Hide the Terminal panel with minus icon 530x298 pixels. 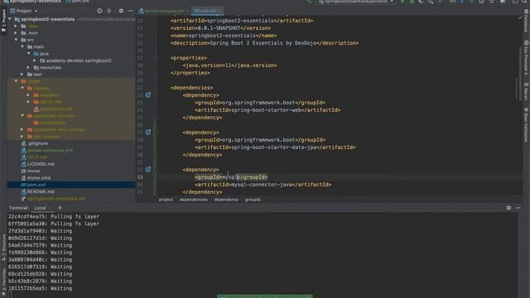click(x=518, y=208)
